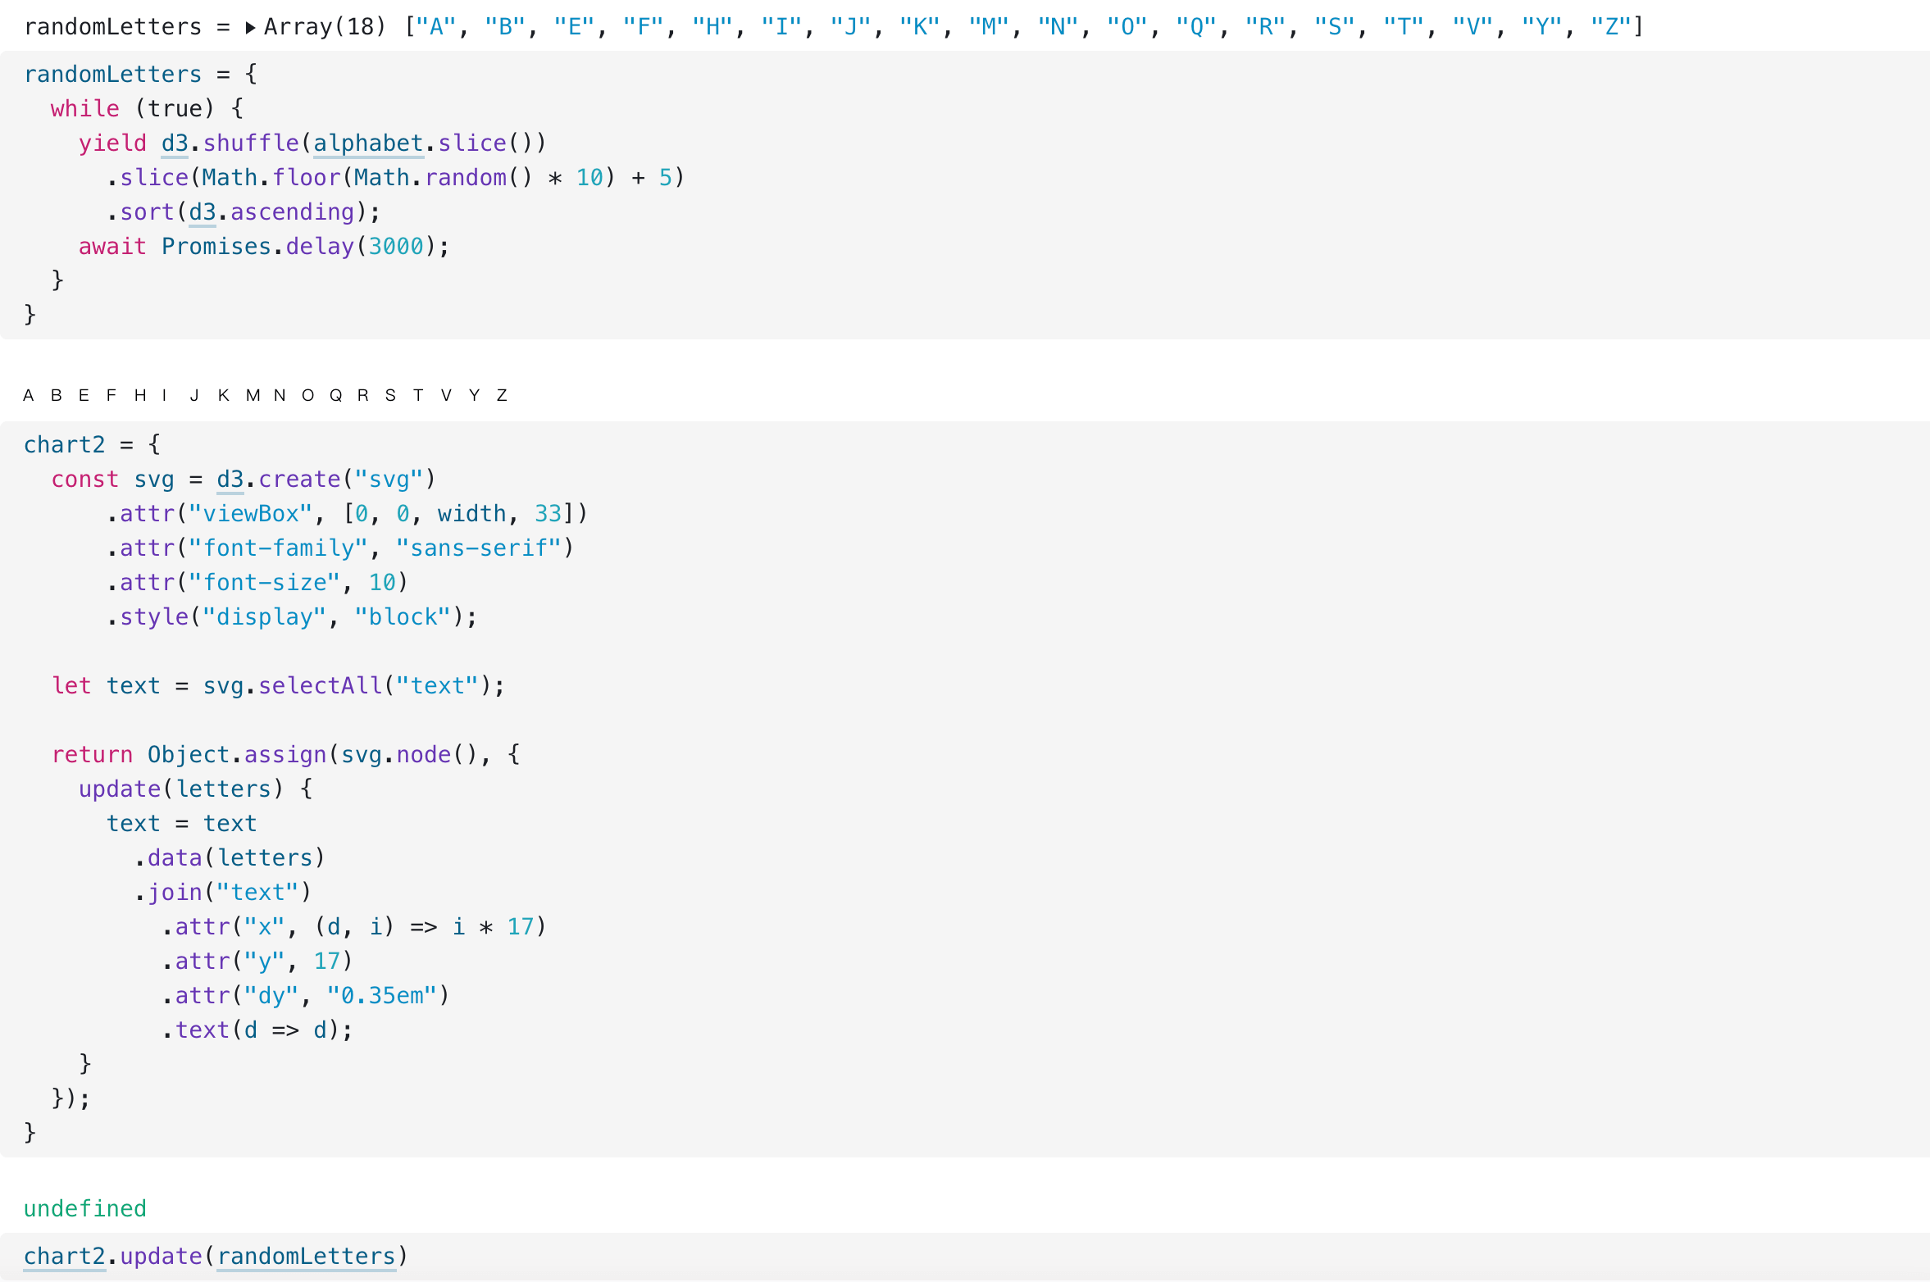The width and height of the screenshot is (1930, 1282).
Task: Click 'Object.assign' in return statement
Action: 237,755
